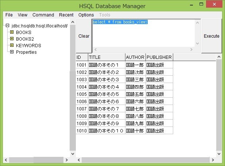Minimize the HSQL Database Manager window
225x166 pixels.
coord(191,5)
